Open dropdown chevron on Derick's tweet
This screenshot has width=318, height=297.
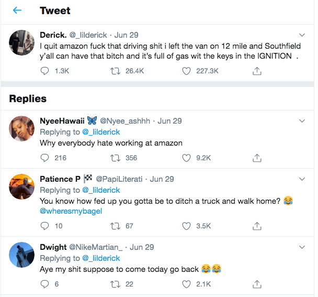(x=302, y=35)
